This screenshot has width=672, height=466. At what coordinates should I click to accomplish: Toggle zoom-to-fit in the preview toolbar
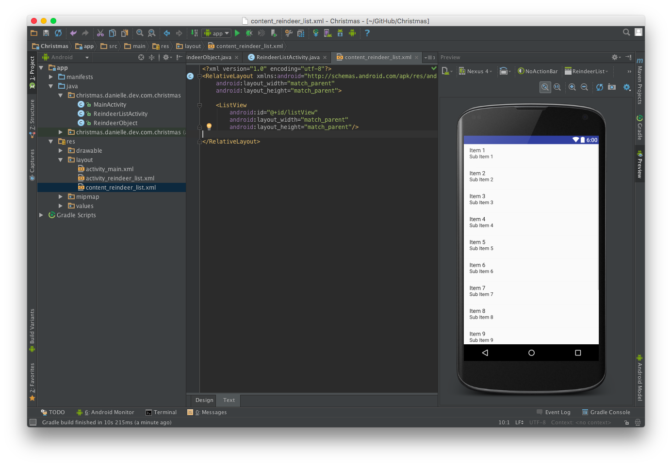545,87
